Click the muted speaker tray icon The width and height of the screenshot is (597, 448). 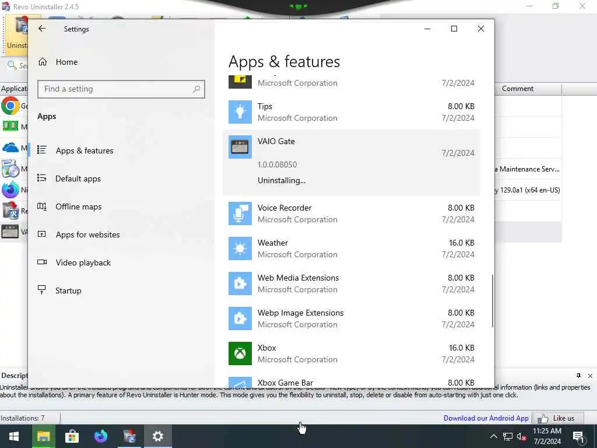pyautogui.click(x=522, y=437)
